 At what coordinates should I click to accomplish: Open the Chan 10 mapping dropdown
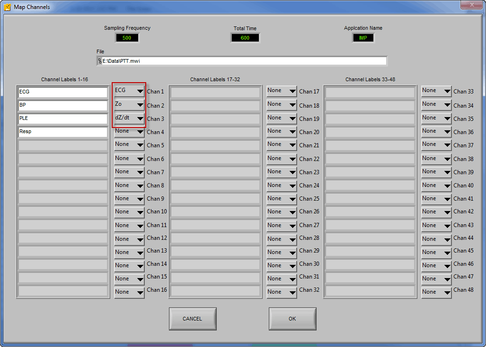coord(129,212)
